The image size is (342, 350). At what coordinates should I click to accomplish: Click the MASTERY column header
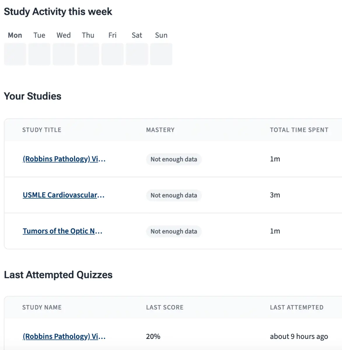(x=160, y=130)
